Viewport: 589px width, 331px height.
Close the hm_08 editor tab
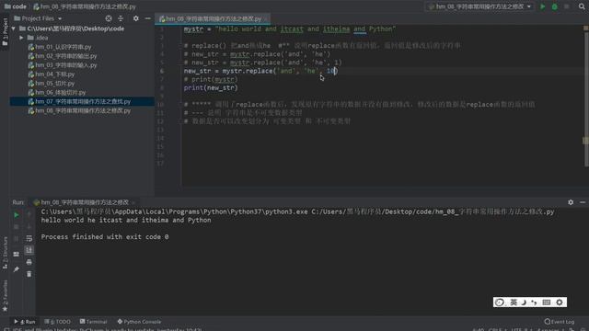click(266, 18)
